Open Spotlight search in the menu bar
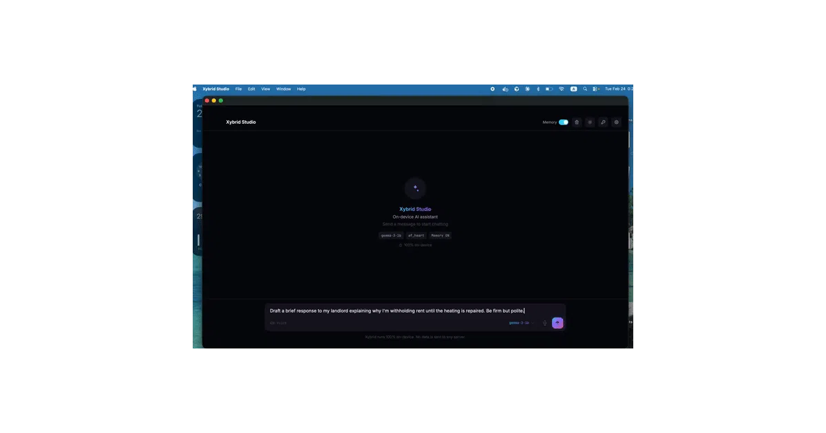 585,89
